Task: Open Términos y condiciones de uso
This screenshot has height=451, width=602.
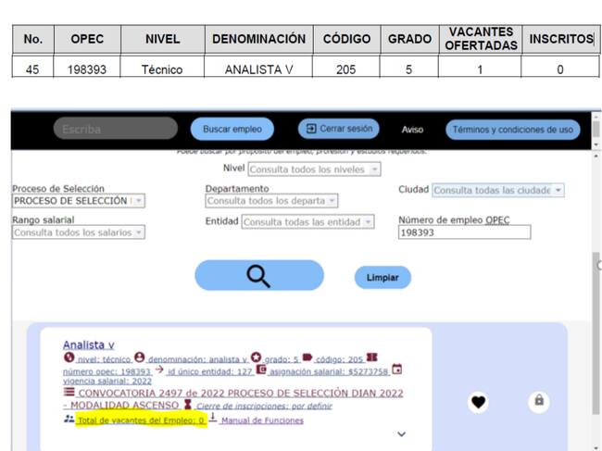Action: (513, 130)
